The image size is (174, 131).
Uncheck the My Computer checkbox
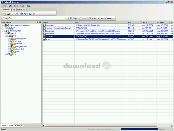click(x=6, y=31)
